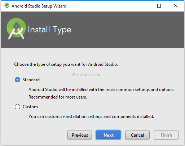Screen dimensions: 185x146
Task: Click the large Android Studio logo
Action: click(16, 29)
